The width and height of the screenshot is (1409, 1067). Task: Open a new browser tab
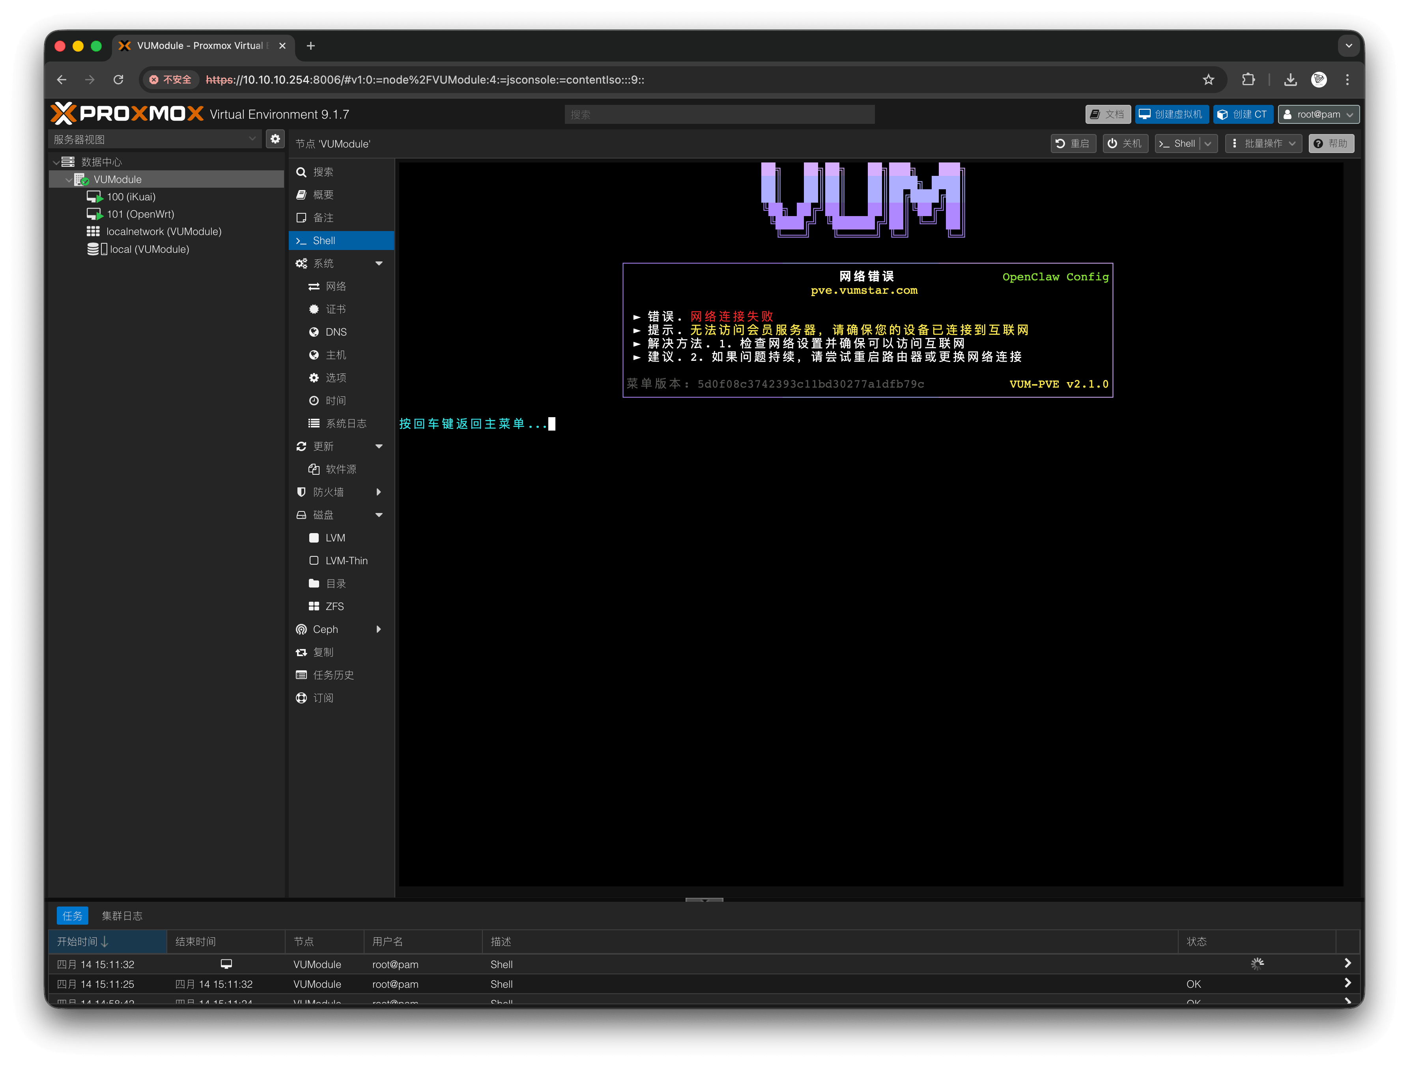311,46
